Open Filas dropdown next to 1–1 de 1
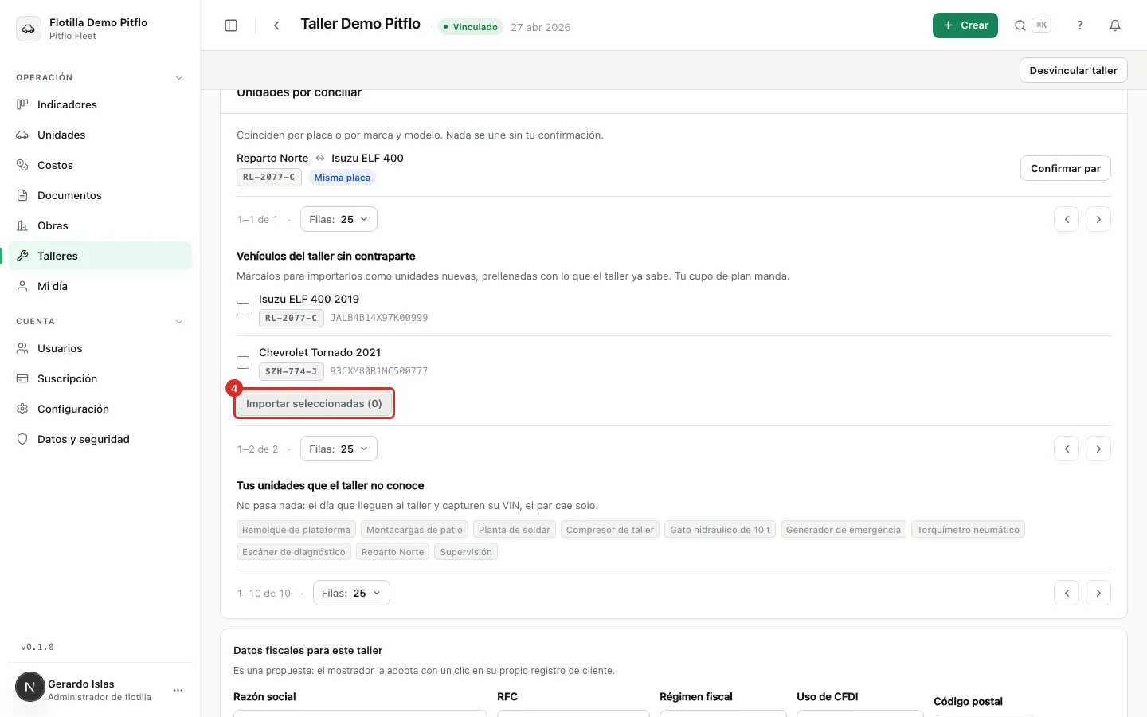 (339, 219)
